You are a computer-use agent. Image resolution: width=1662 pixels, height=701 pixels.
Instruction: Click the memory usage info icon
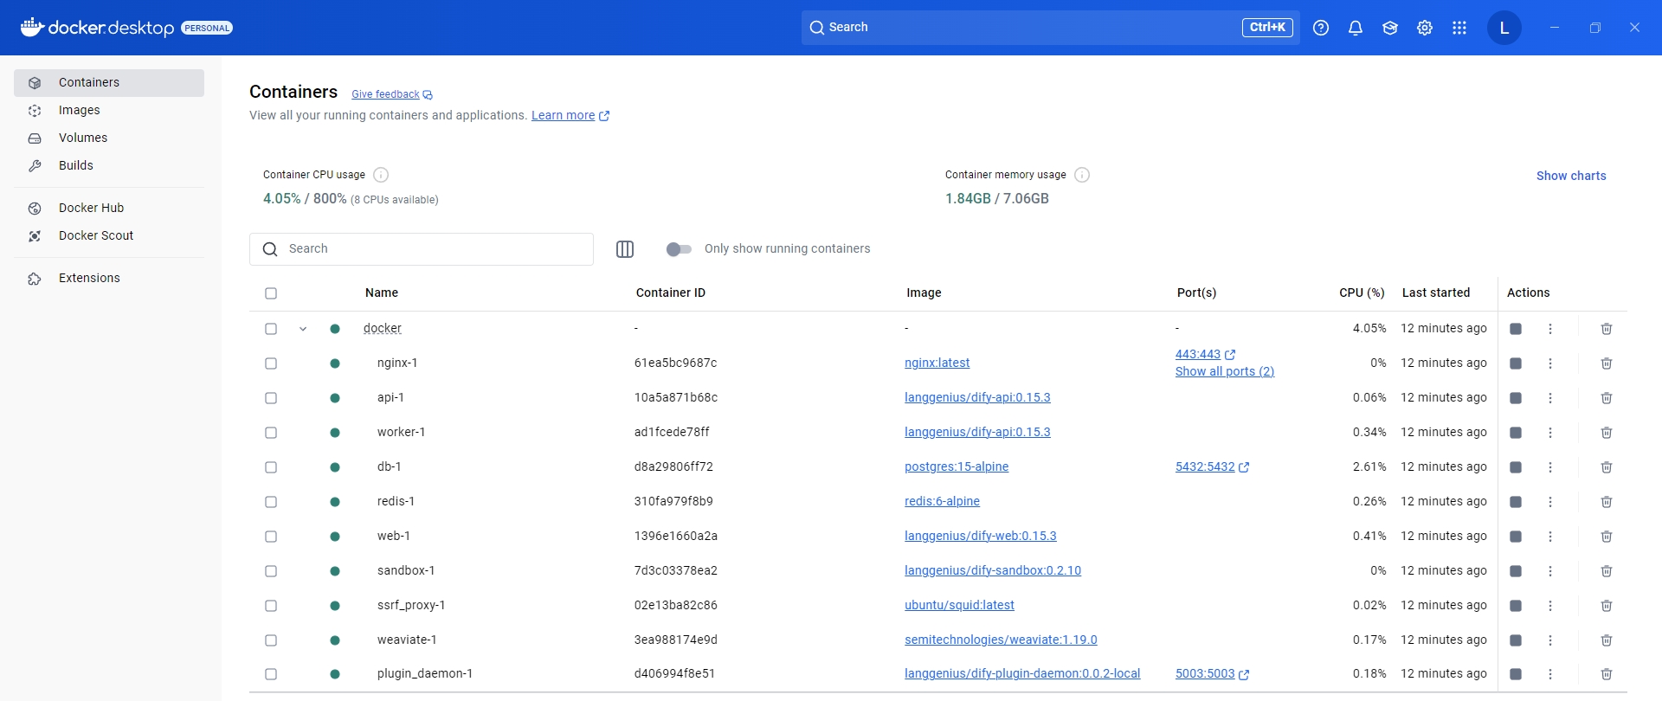click(x=1082, y=175)
